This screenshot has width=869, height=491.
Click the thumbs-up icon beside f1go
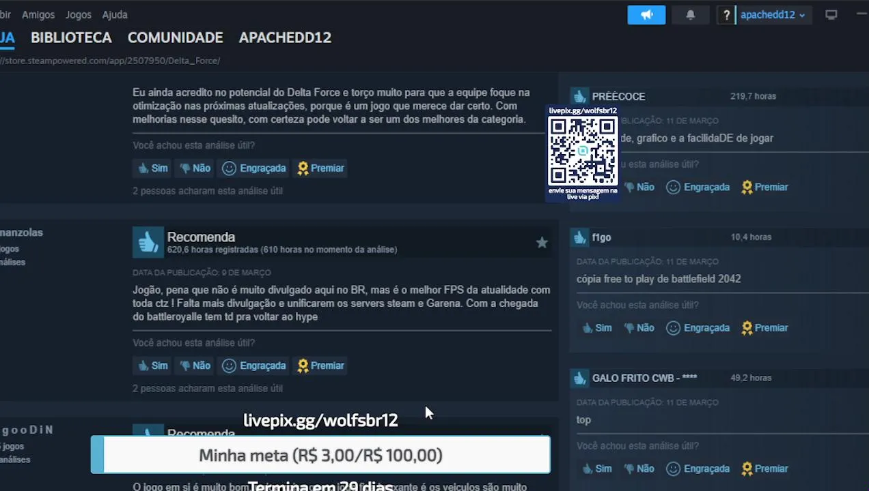pos(579,237)
